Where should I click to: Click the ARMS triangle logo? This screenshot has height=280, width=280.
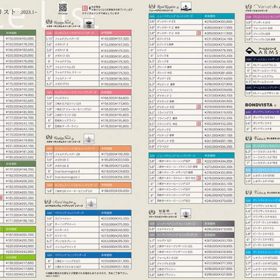251,51
